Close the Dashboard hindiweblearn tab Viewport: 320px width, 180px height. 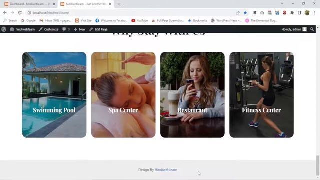point(54,4)
